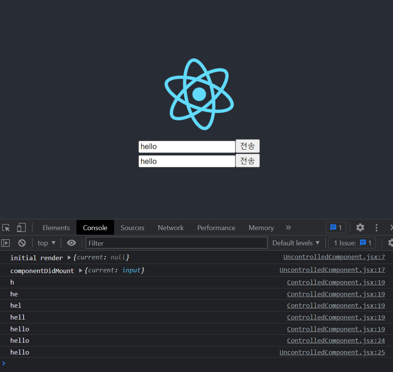
Task: Focus the second hello text input
Action: pos(187,161)
